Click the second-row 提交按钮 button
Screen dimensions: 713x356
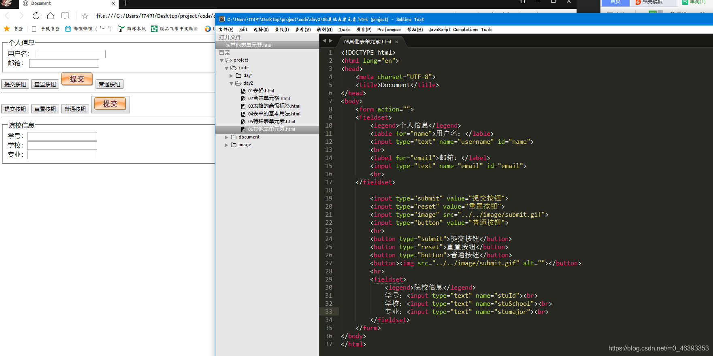tap(15, 109)
